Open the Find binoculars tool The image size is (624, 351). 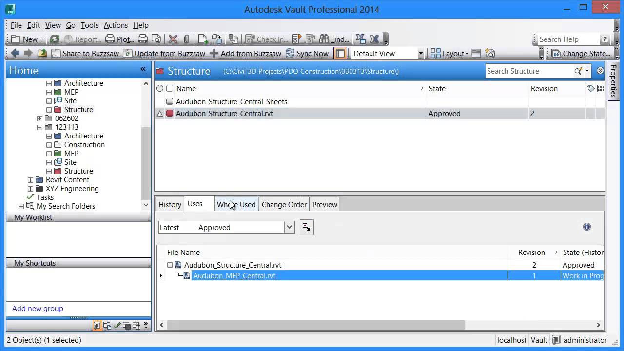coord(334,39)
